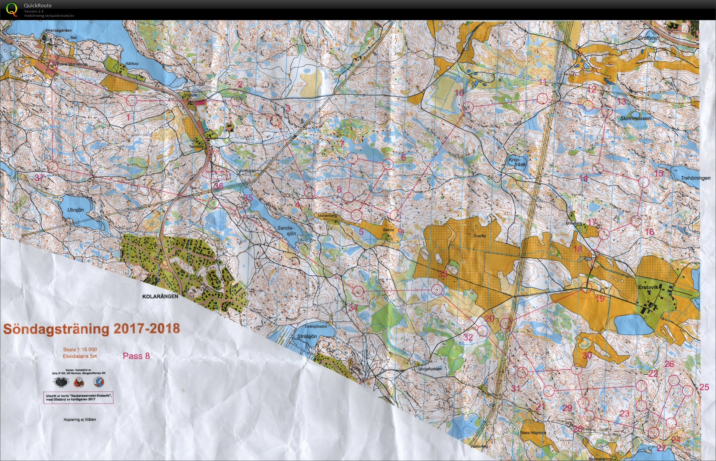Click the Skogshyddan label
Screen dimensions: 716x461
pyautogui.click(x=429, y=369)
